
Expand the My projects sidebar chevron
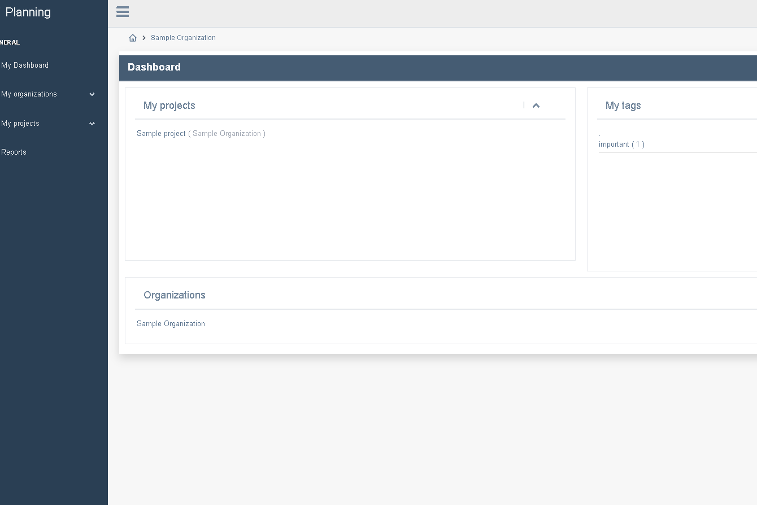(x=92, y=124)
